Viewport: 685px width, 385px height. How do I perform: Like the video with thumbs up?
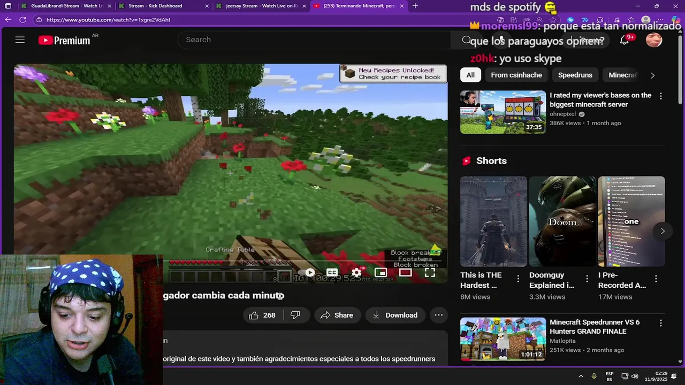pos(254,315)
